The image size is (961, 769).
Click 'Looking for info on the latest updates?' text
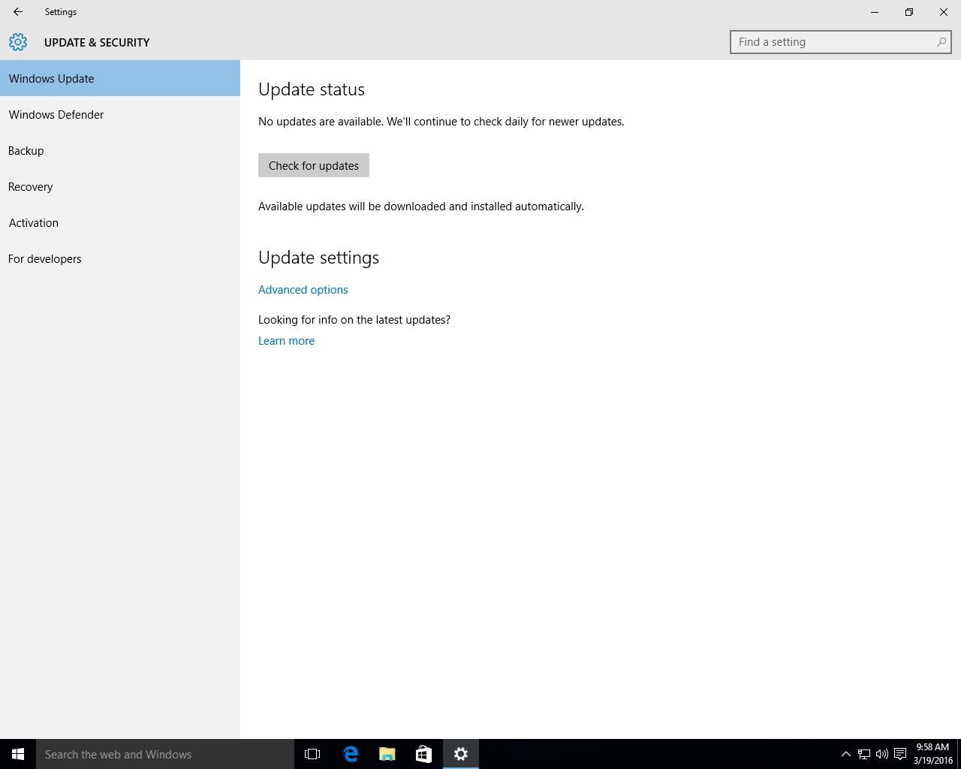click(354, 319)
